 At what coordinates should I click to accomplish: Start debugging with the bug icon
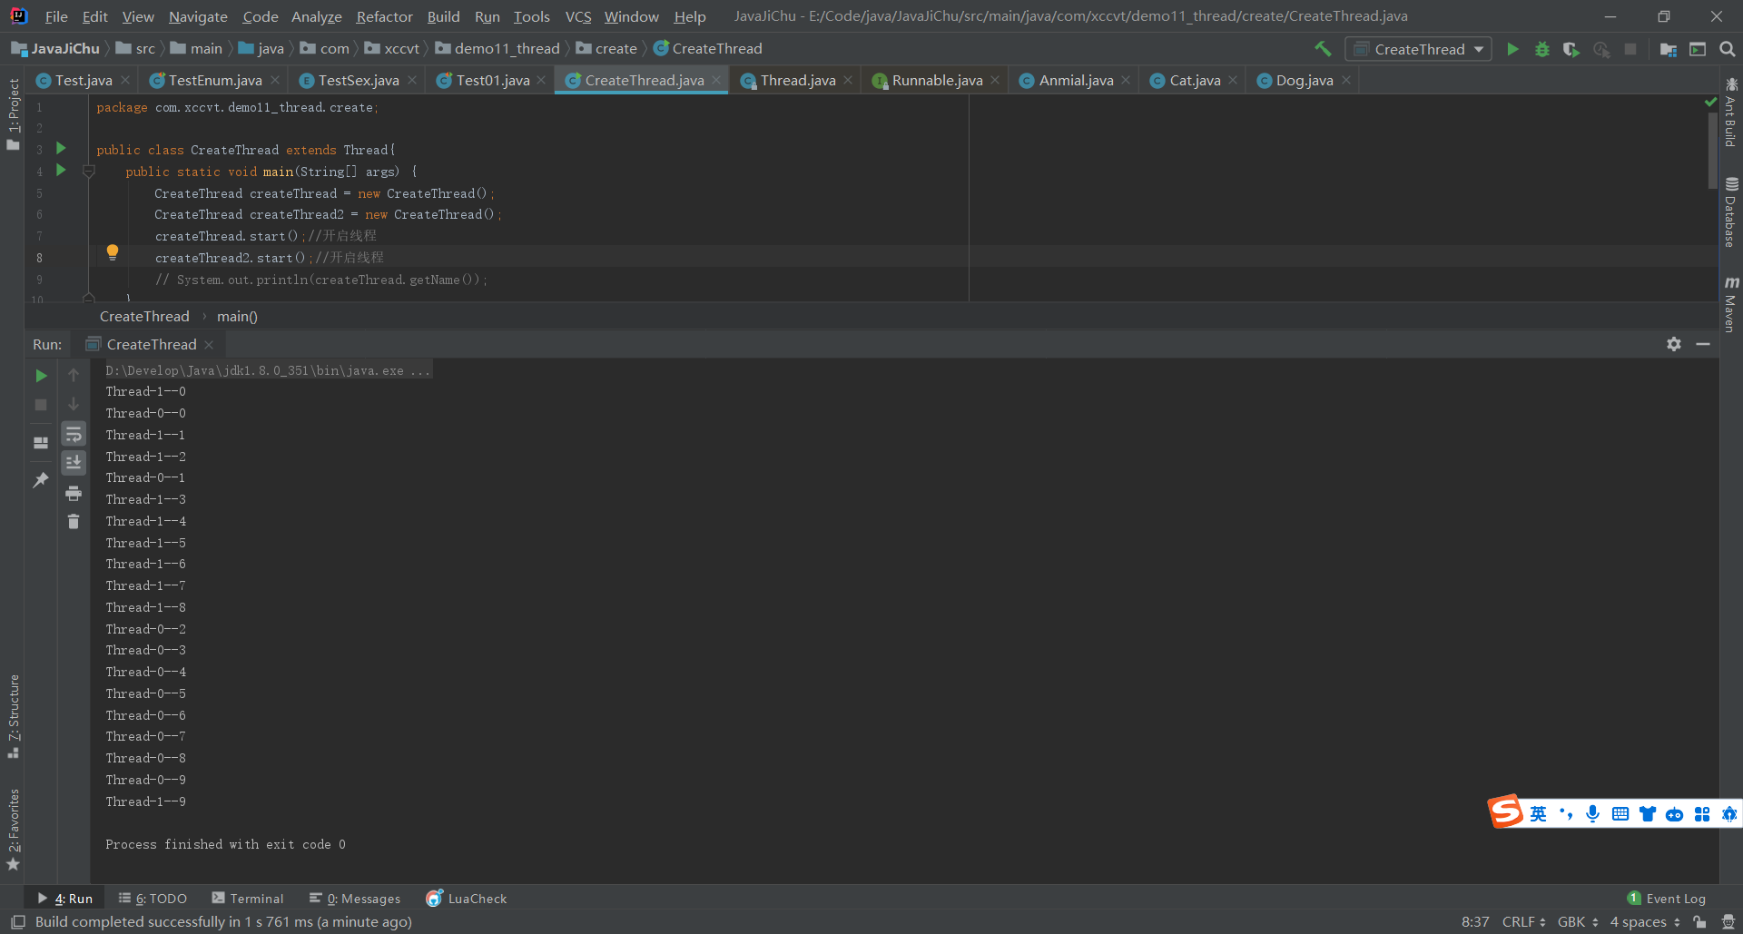pyautogui.click(x=1541, y=49)
